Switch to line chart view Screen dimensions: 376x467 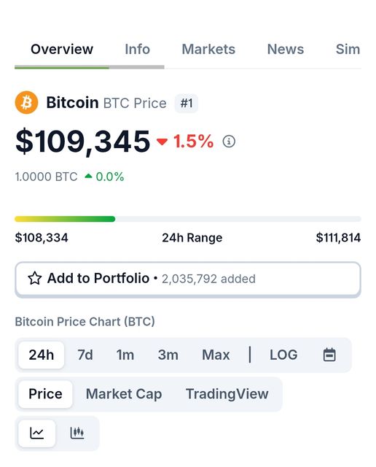[37, 433]
